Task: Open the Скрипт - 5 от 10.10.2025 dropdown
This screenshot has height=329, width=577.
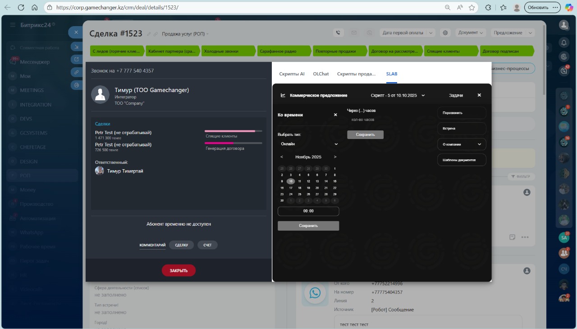Action: pos(398,95)
